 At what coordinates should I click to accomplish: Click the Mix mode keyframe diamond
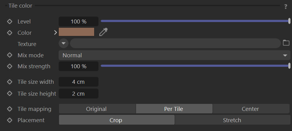pos(9,55)
